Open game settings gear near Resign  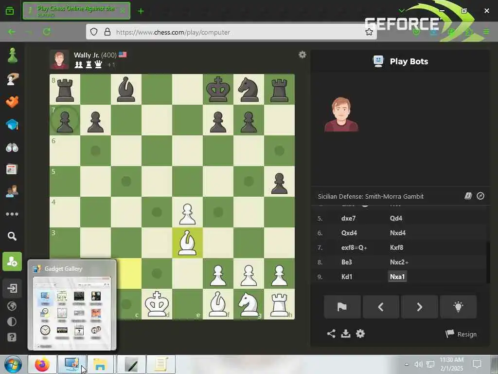pos(360,334)
